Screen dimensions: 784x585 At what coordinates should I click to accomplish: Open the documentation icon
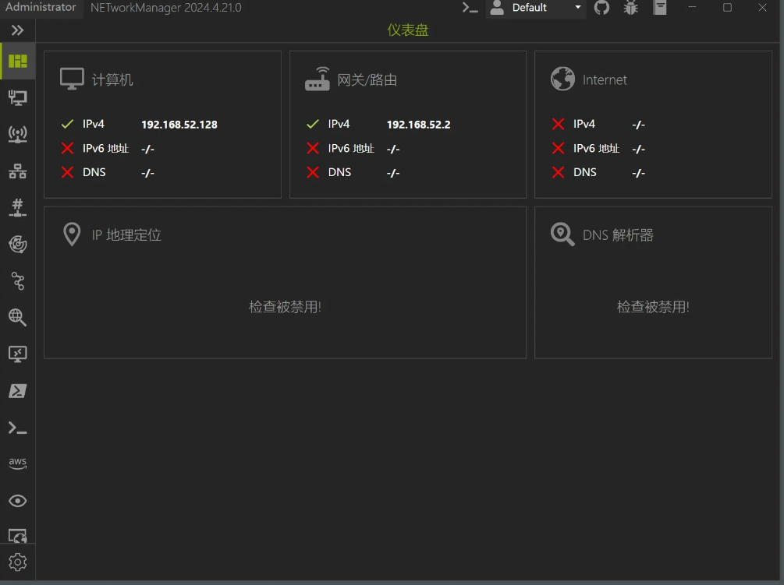click(x=659, y=9)
